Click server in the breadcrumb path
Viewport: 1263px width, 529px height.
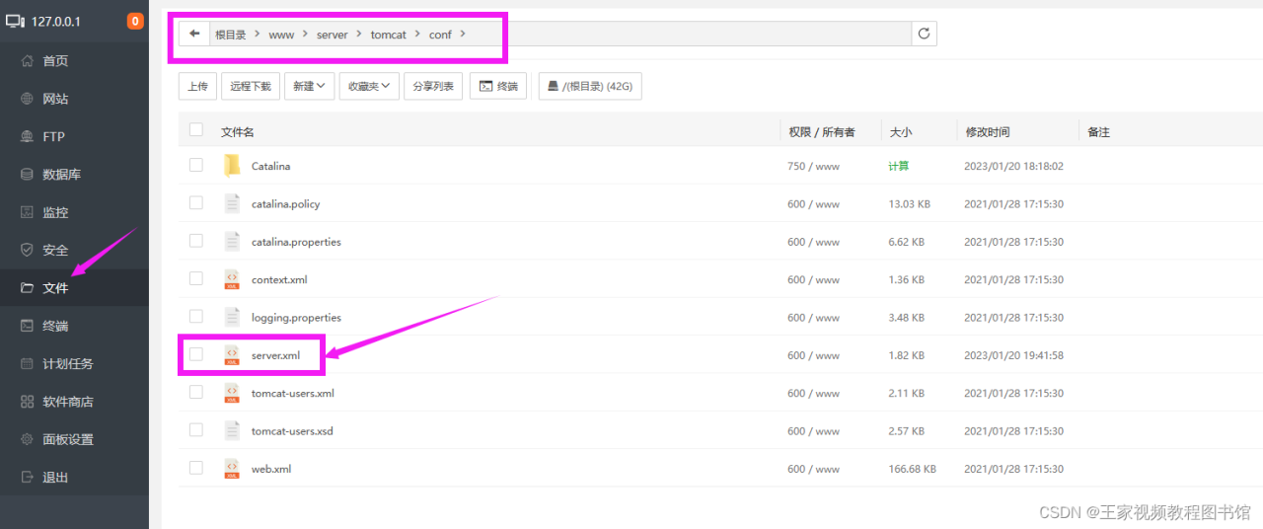[333, 35]
